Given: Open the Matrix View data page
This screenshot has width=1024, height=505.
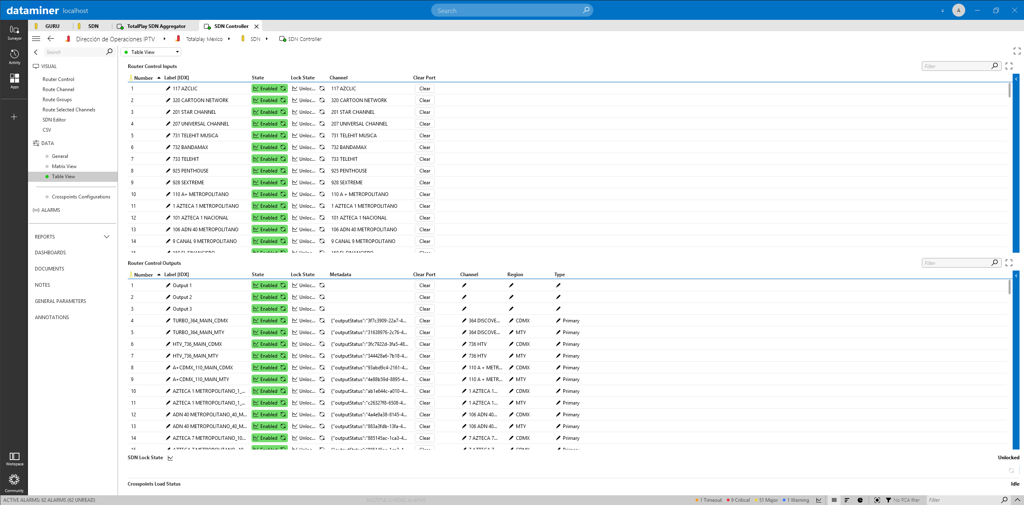Looking at the screenshot, I should pyautogui.click(x=64, y=166).
